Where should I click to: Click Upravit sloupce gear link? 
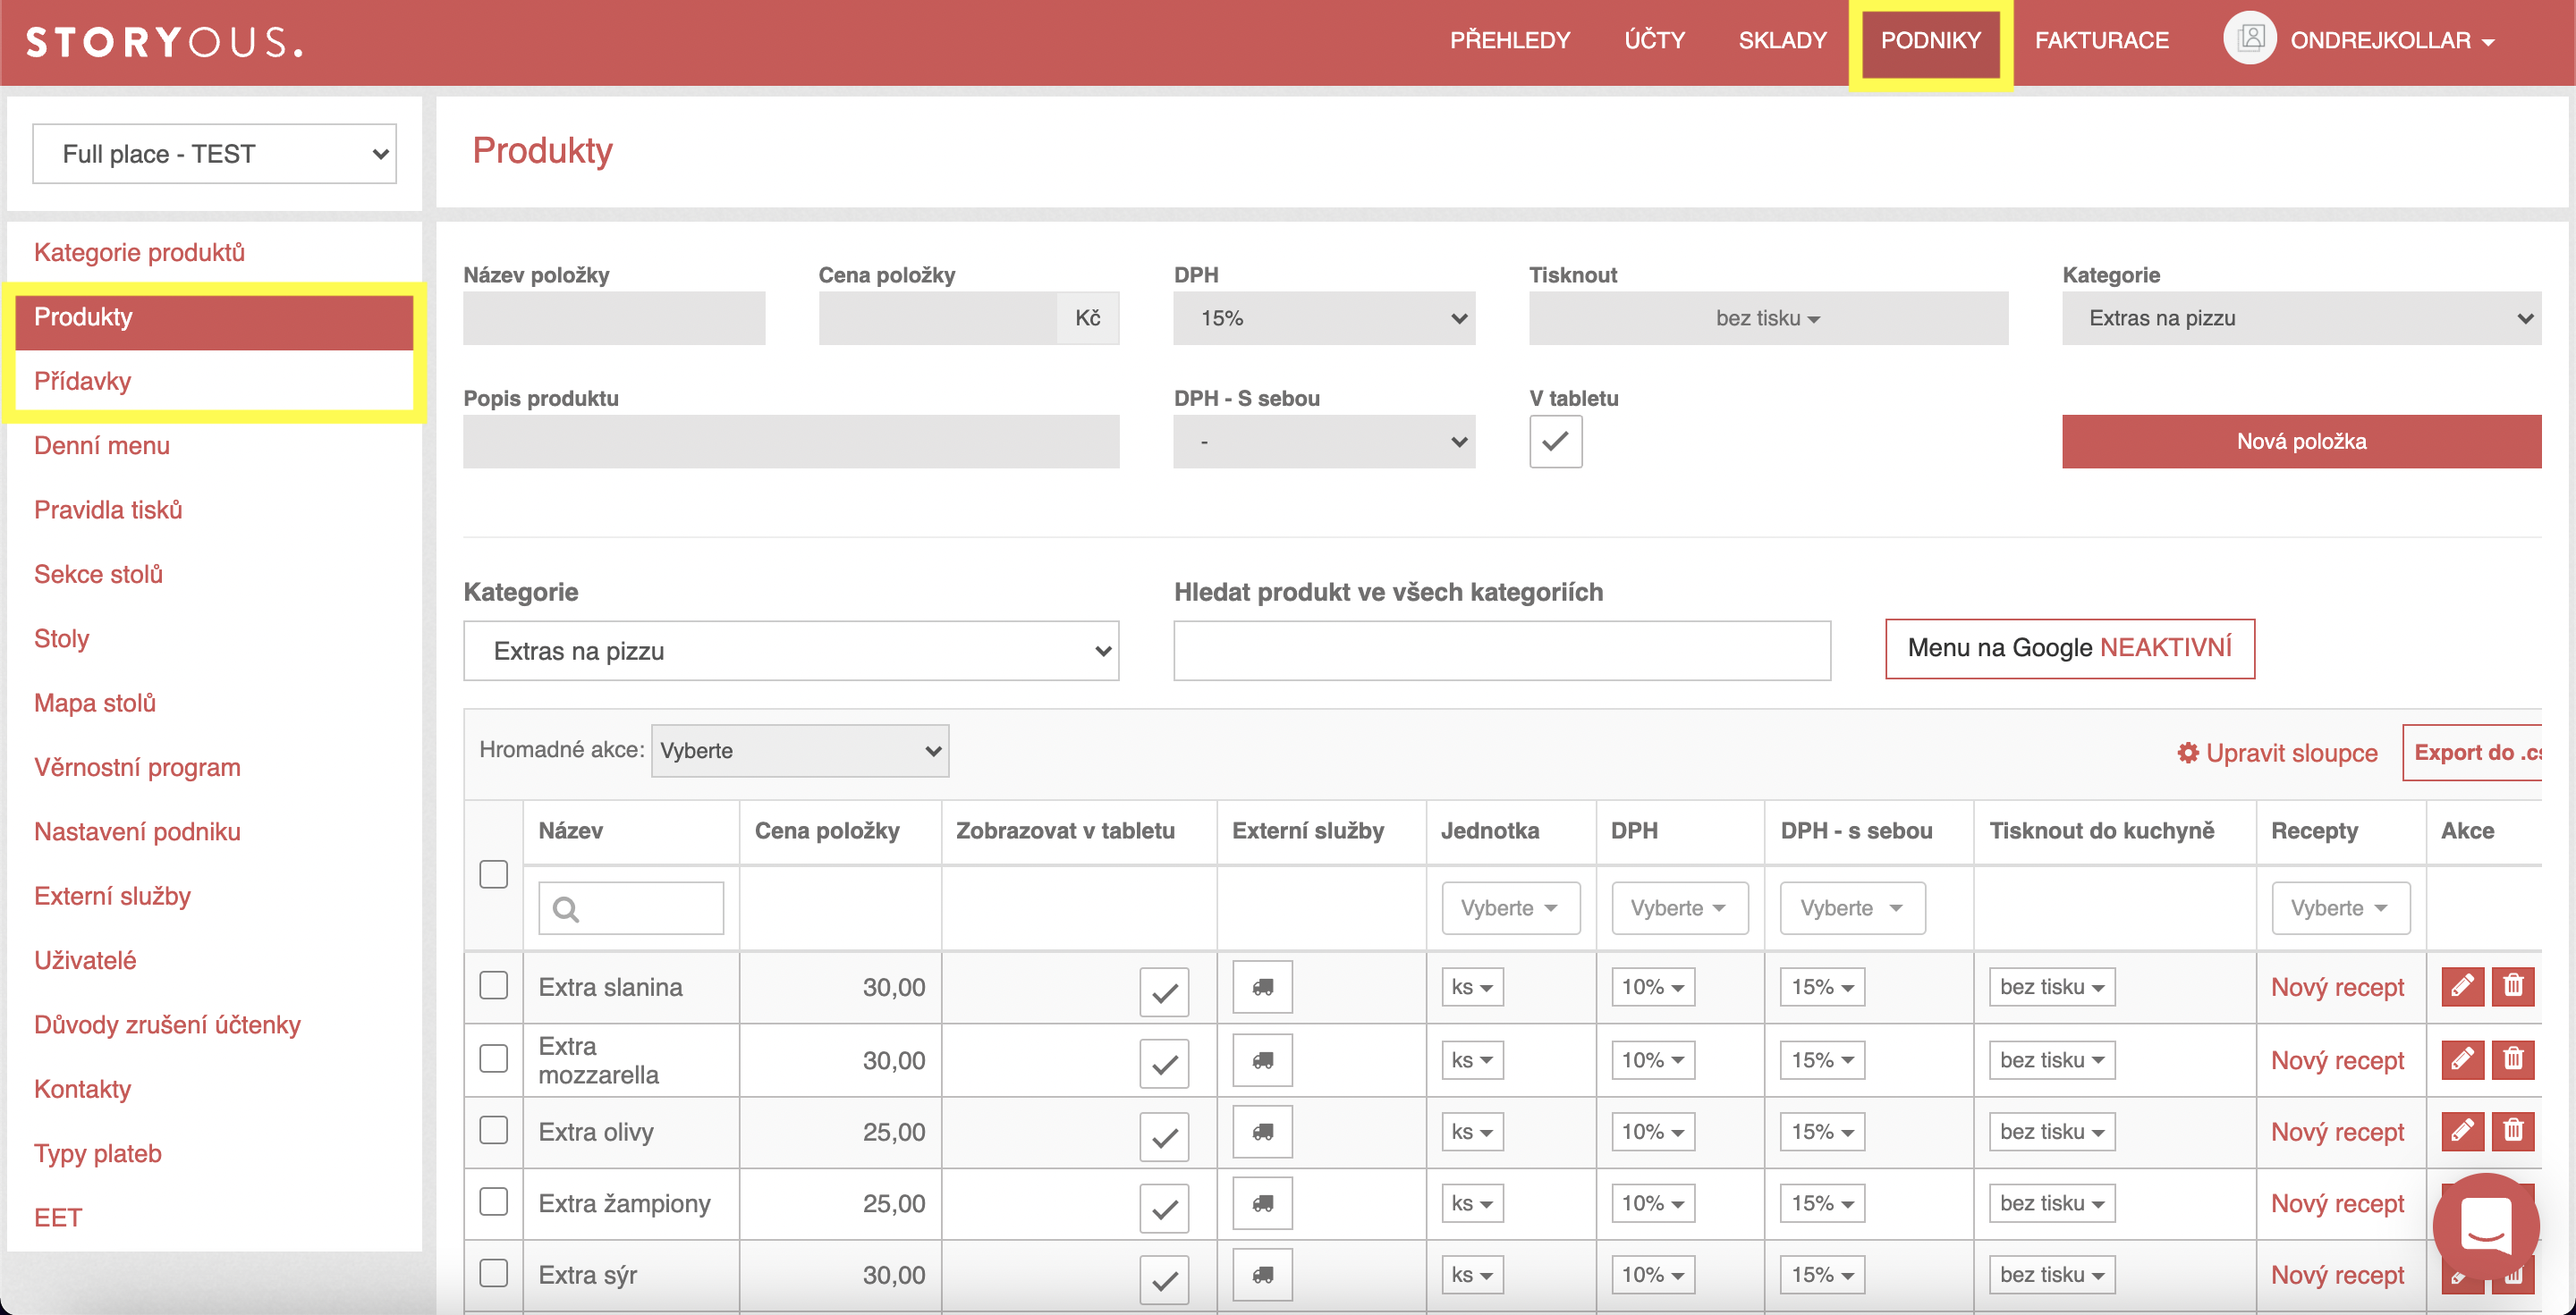coord(2277,753)
